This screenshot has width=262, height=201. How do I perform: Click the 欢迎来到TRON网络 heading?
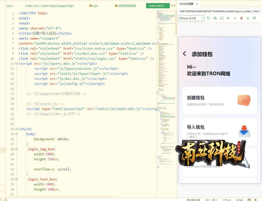[208, 74]
